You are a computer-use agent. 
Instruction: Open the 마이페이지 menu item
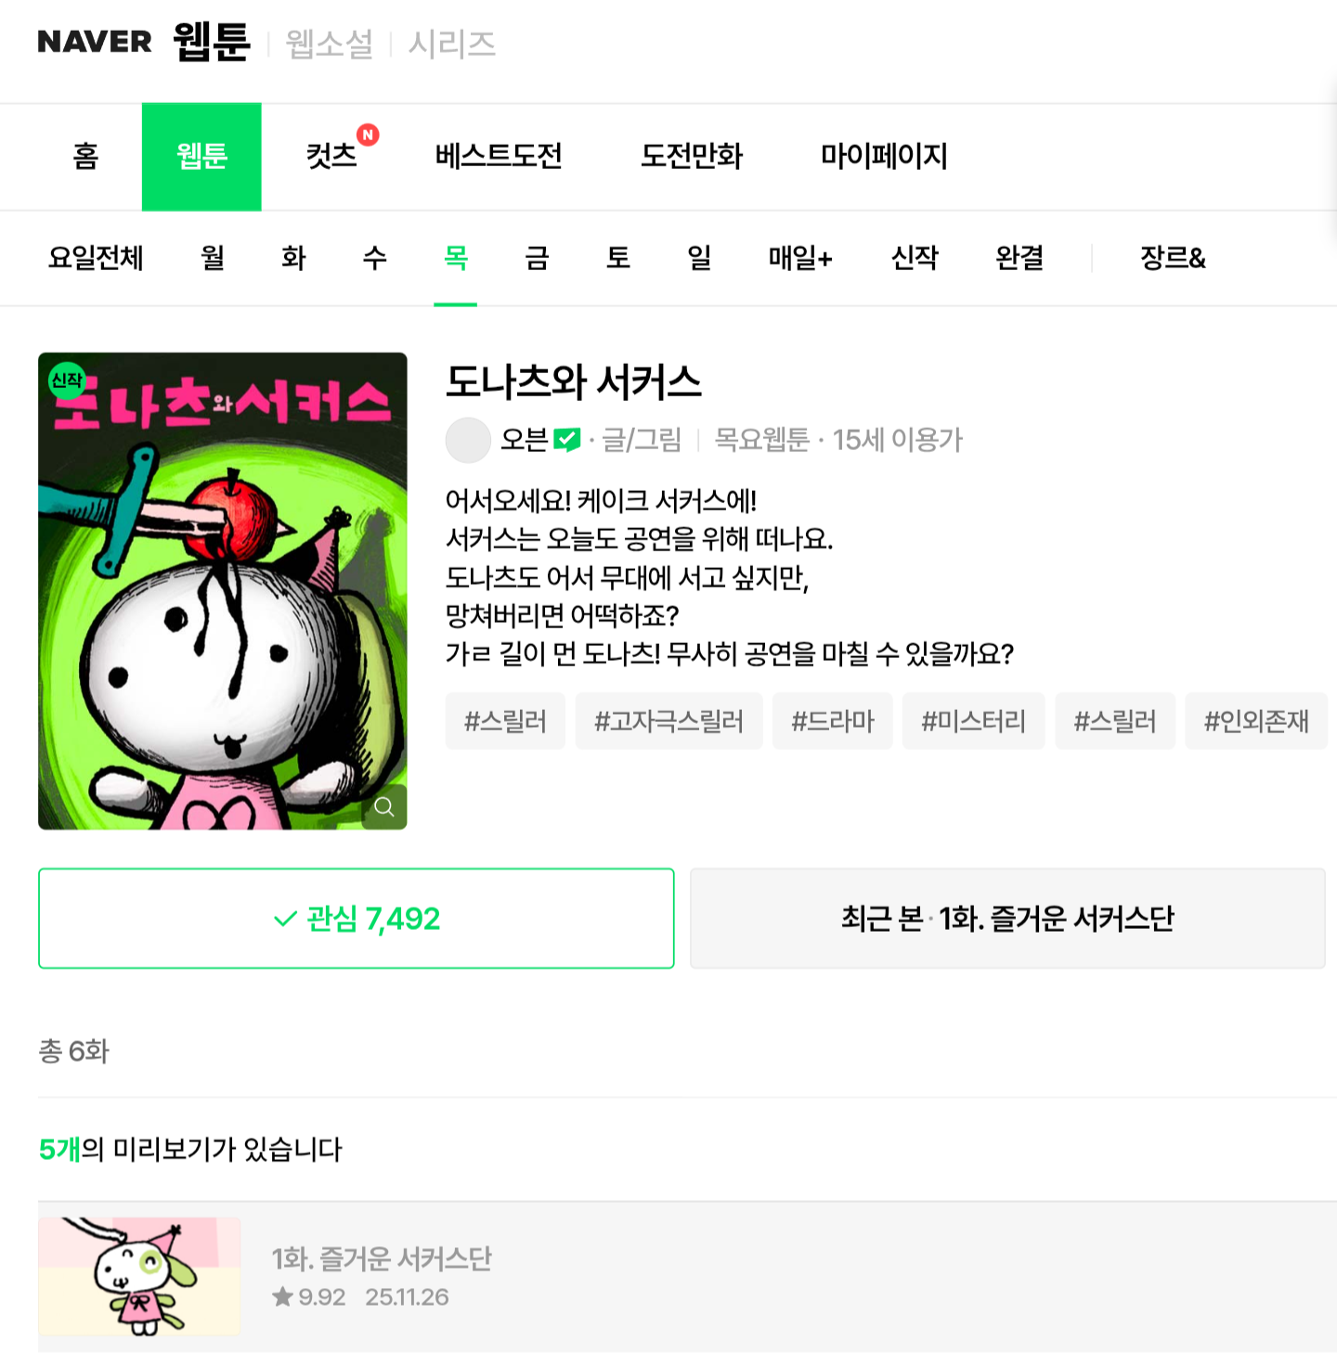pos(884,156)
